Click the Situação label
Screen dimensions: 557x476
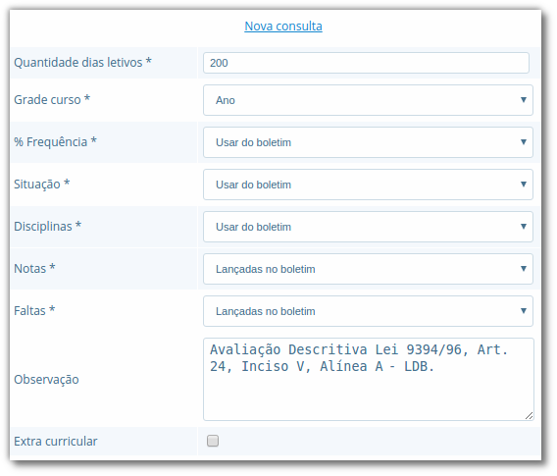[41, 185]
